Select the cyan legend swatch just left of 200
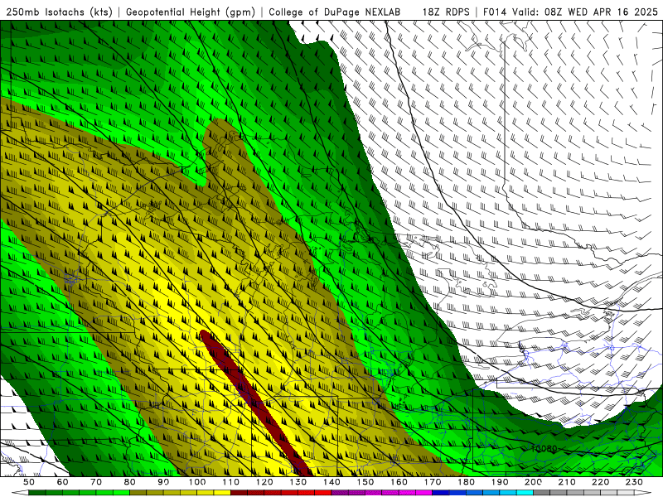This screenshot has height=497, width=663. pos(525,493)
